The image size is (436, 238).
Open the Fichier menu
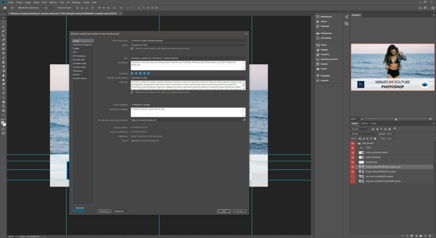[11, 2]
